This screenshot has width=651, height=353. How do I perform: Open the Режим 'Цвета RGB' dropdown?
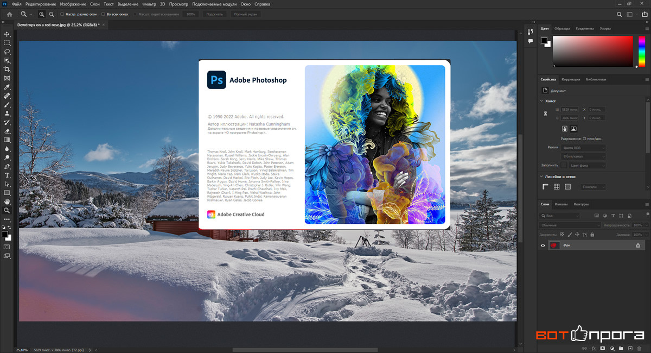point(584,148)
